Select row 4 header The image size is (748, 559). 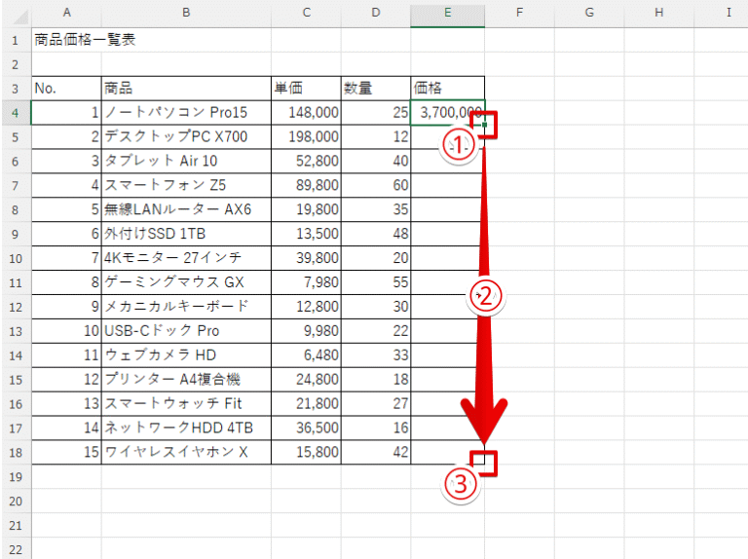16,112
